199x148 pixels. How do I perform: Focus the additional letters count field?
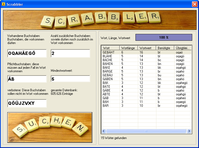pos(70,53)
